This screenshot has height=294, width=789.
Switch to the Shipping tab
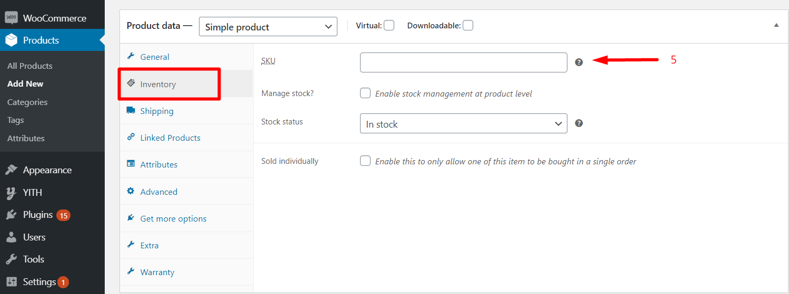pyautogui.click(x=156, y=111)
